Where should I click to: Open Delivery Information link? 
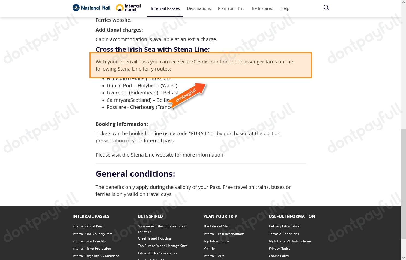point(284,226)
